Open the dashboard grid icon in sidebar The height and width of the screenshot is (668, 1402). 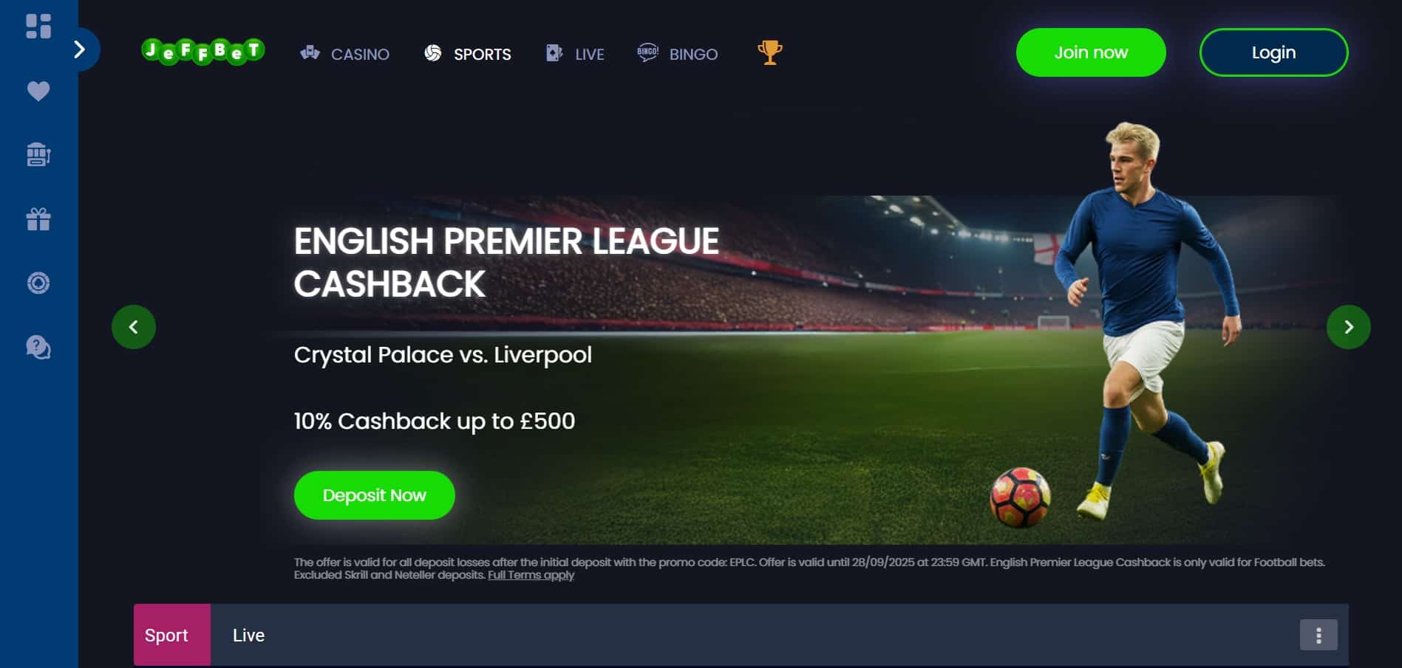pyautogui.click(x=38, y=26)
